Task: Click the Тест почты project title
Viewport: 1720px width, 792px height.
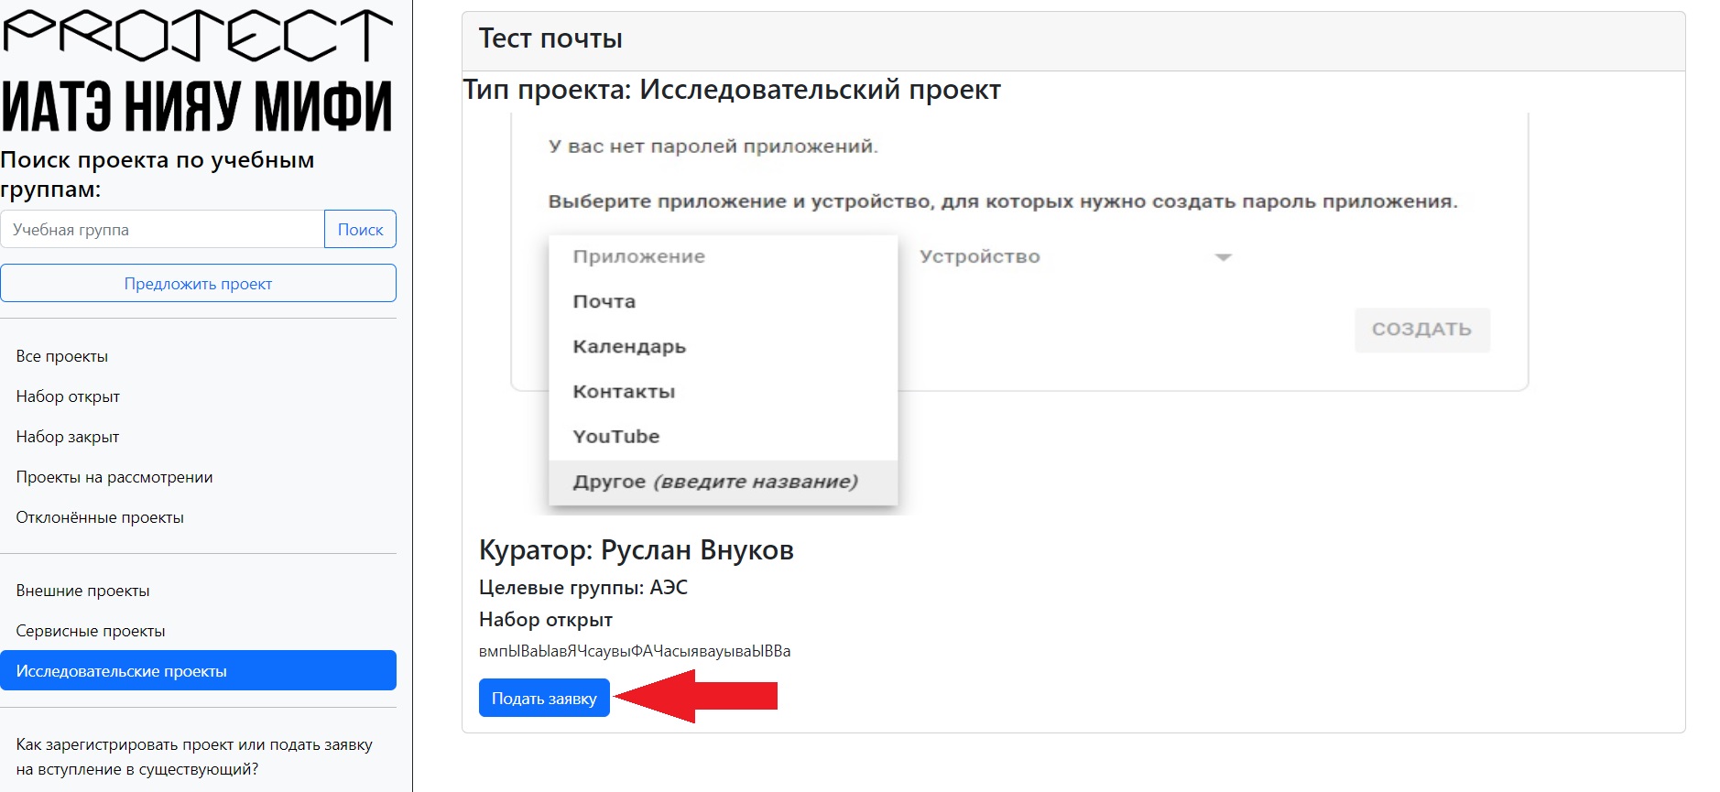Action: (550, 38)
